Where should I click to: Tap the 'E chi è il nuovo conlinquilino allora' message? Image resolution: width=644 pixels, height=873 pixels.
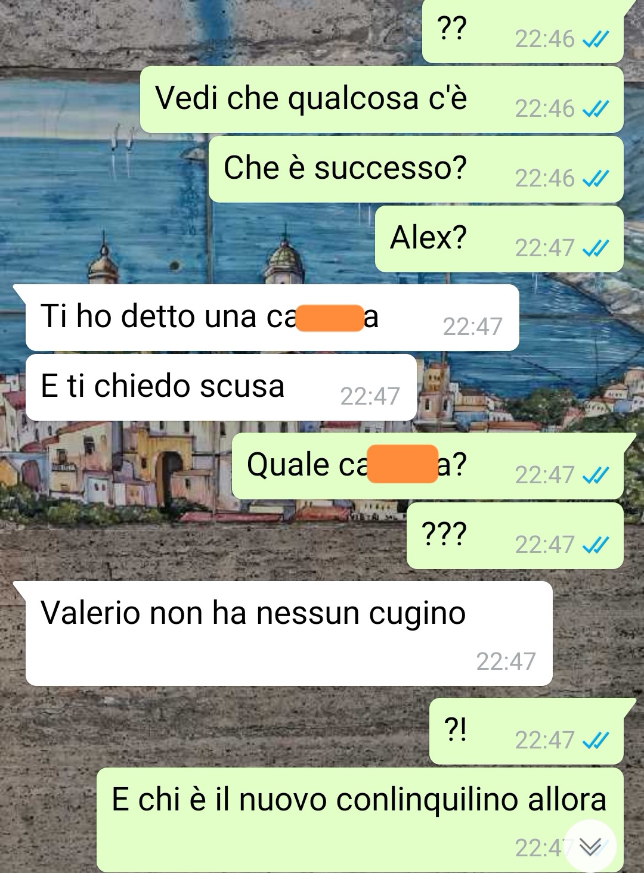pyautogui.click(x=360, y=820)
